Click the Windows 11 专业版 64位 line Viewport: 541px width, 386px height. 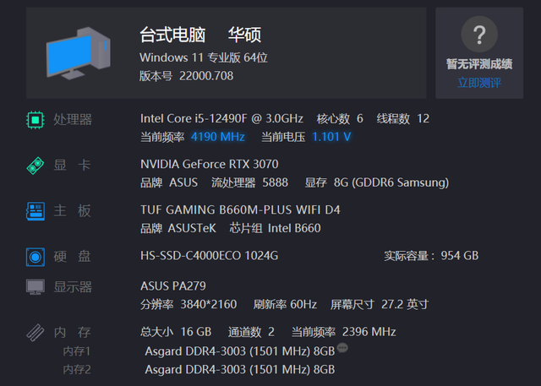204,57
